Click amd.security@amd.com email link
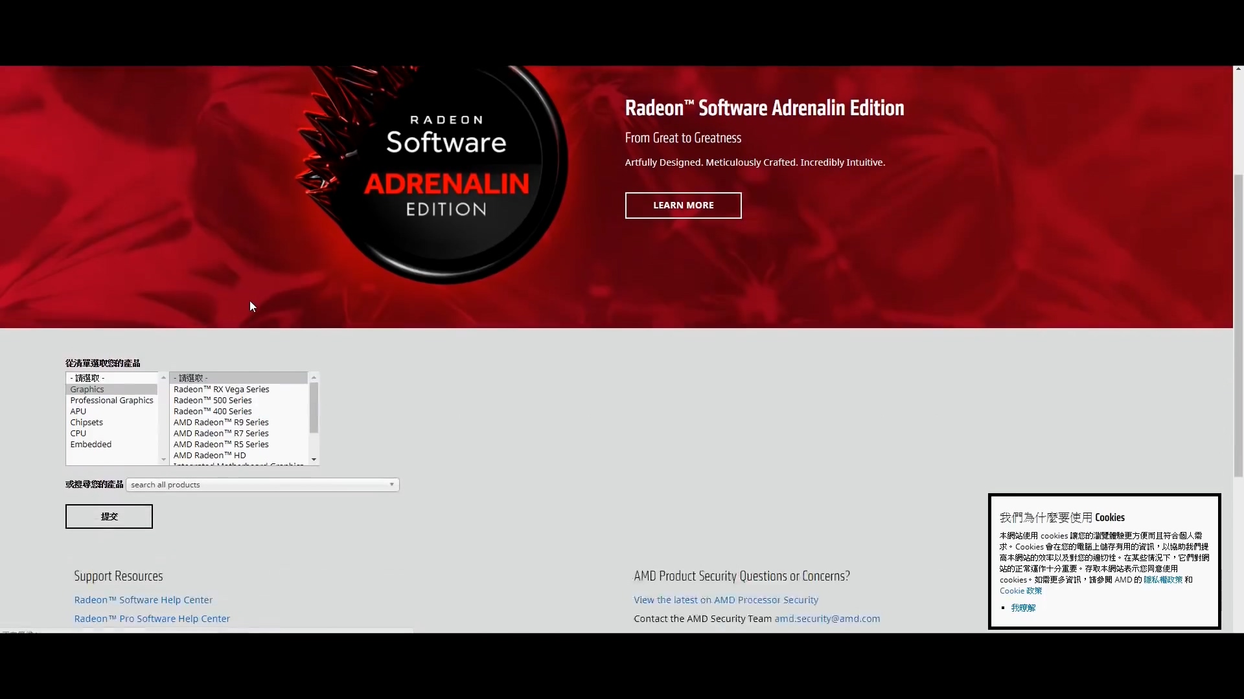1244x699 pixels. point(827,619)
